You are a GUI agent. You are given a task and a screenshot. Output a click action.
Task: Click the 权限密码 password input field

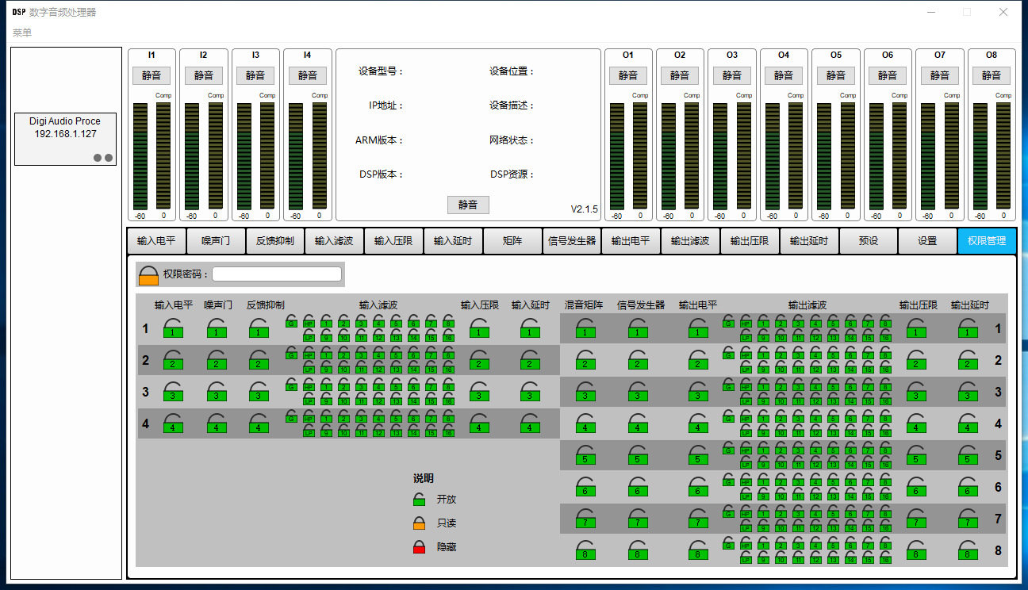click(277, 274)
